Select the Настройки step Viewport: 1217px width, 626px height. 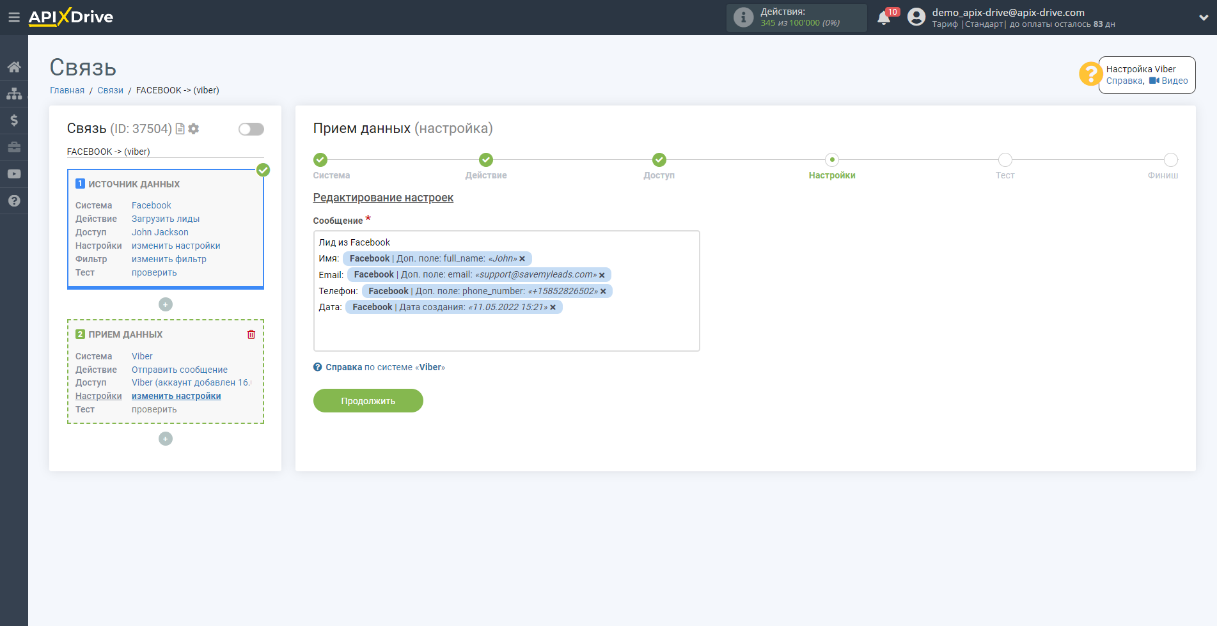coord(832,160)
